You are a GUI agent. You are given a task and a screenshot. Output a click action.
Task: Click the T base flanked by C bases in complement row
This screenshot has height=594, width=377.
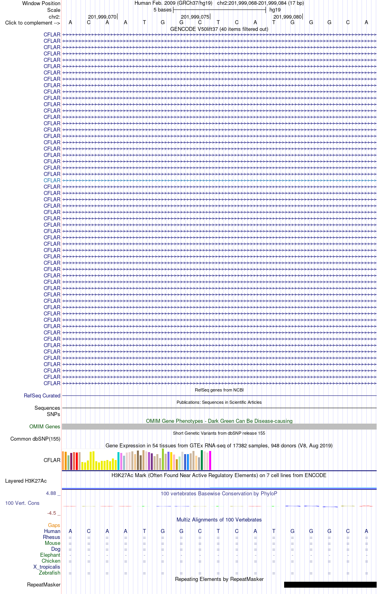click(x=218, y=22)
